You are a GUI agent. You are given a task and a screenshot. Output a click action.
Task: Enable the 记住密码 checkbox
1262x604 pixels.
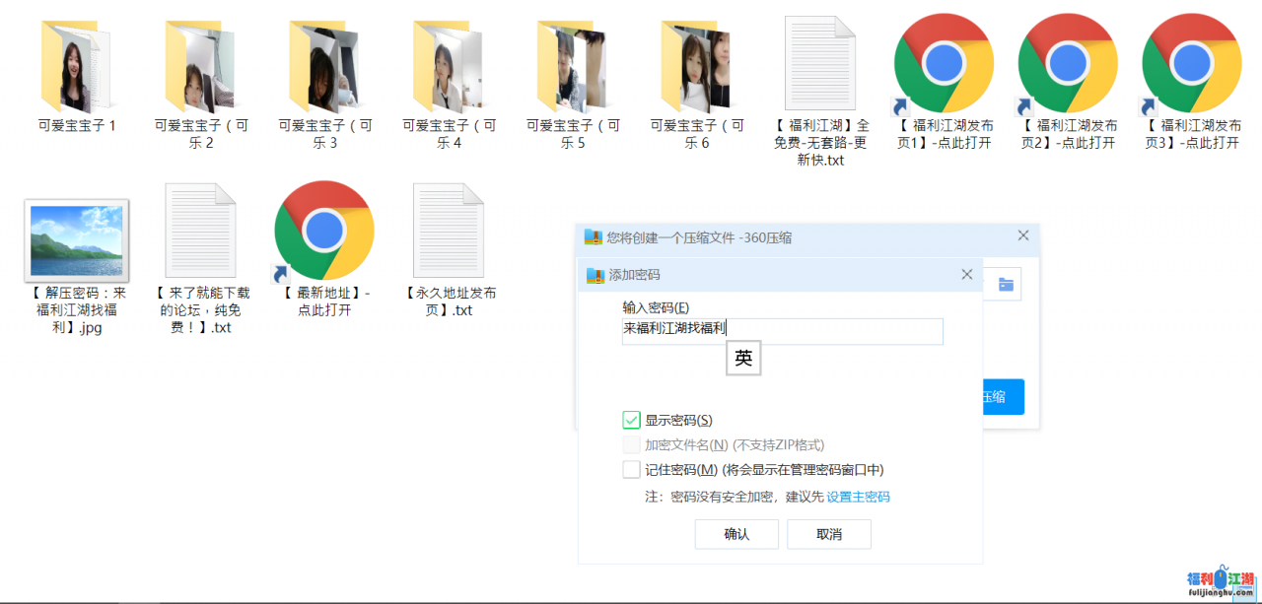pyautogui.click(x=632, y=470)
